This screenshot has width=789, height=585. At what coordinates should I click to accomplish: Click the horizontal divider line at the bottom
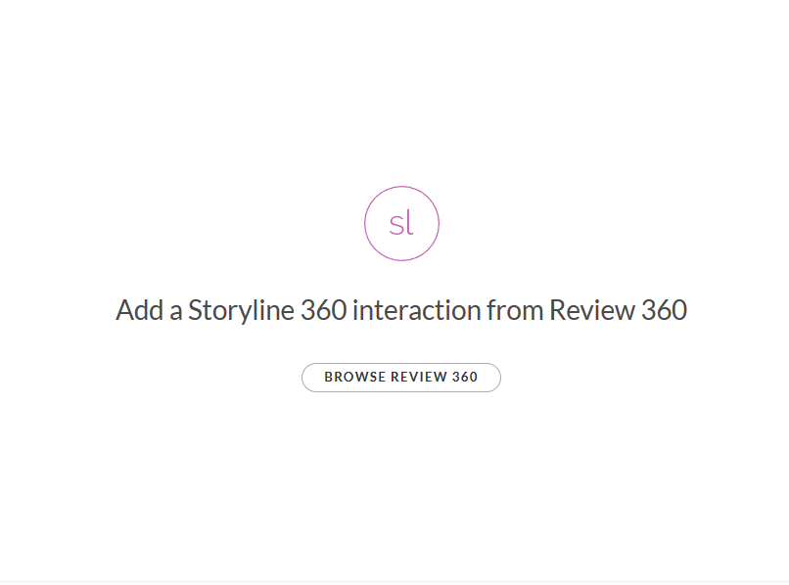[x=394, y=581]
